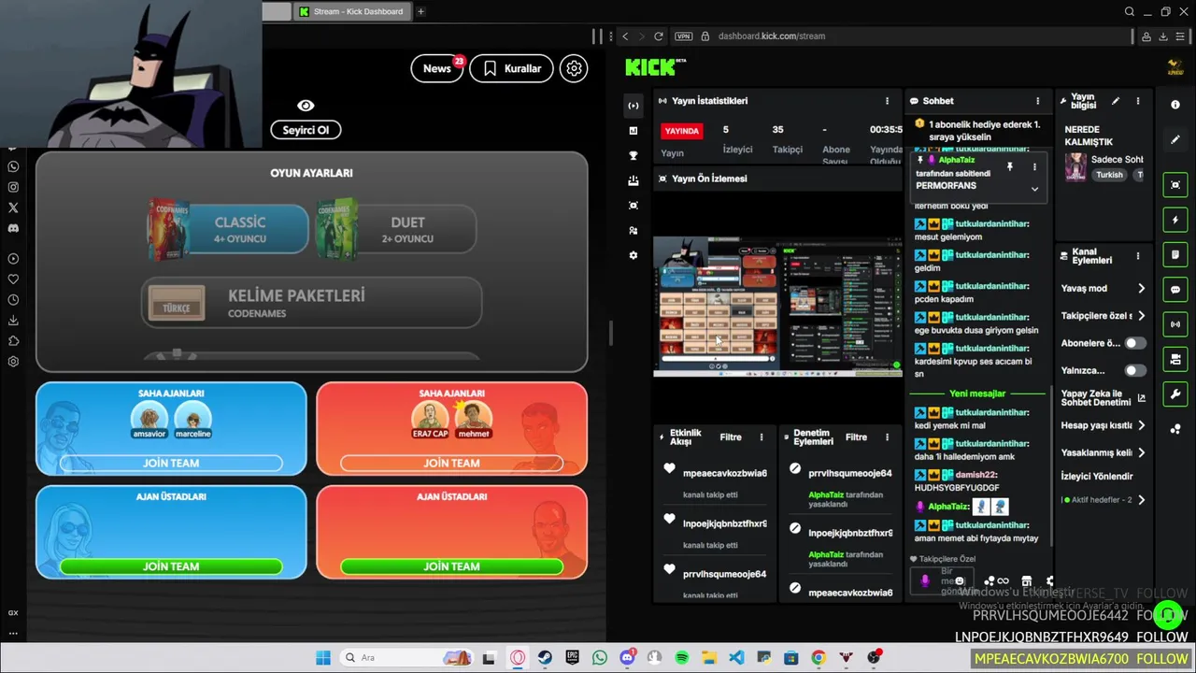Select the DUET game mode

[396, 229]
